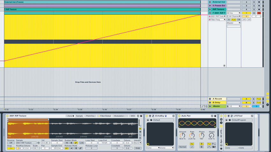This screenshot has height=152, width=271.
Task: Select the back-and-forth Release Mode icon
Action: pyautogui.click(x=81, y=148)
